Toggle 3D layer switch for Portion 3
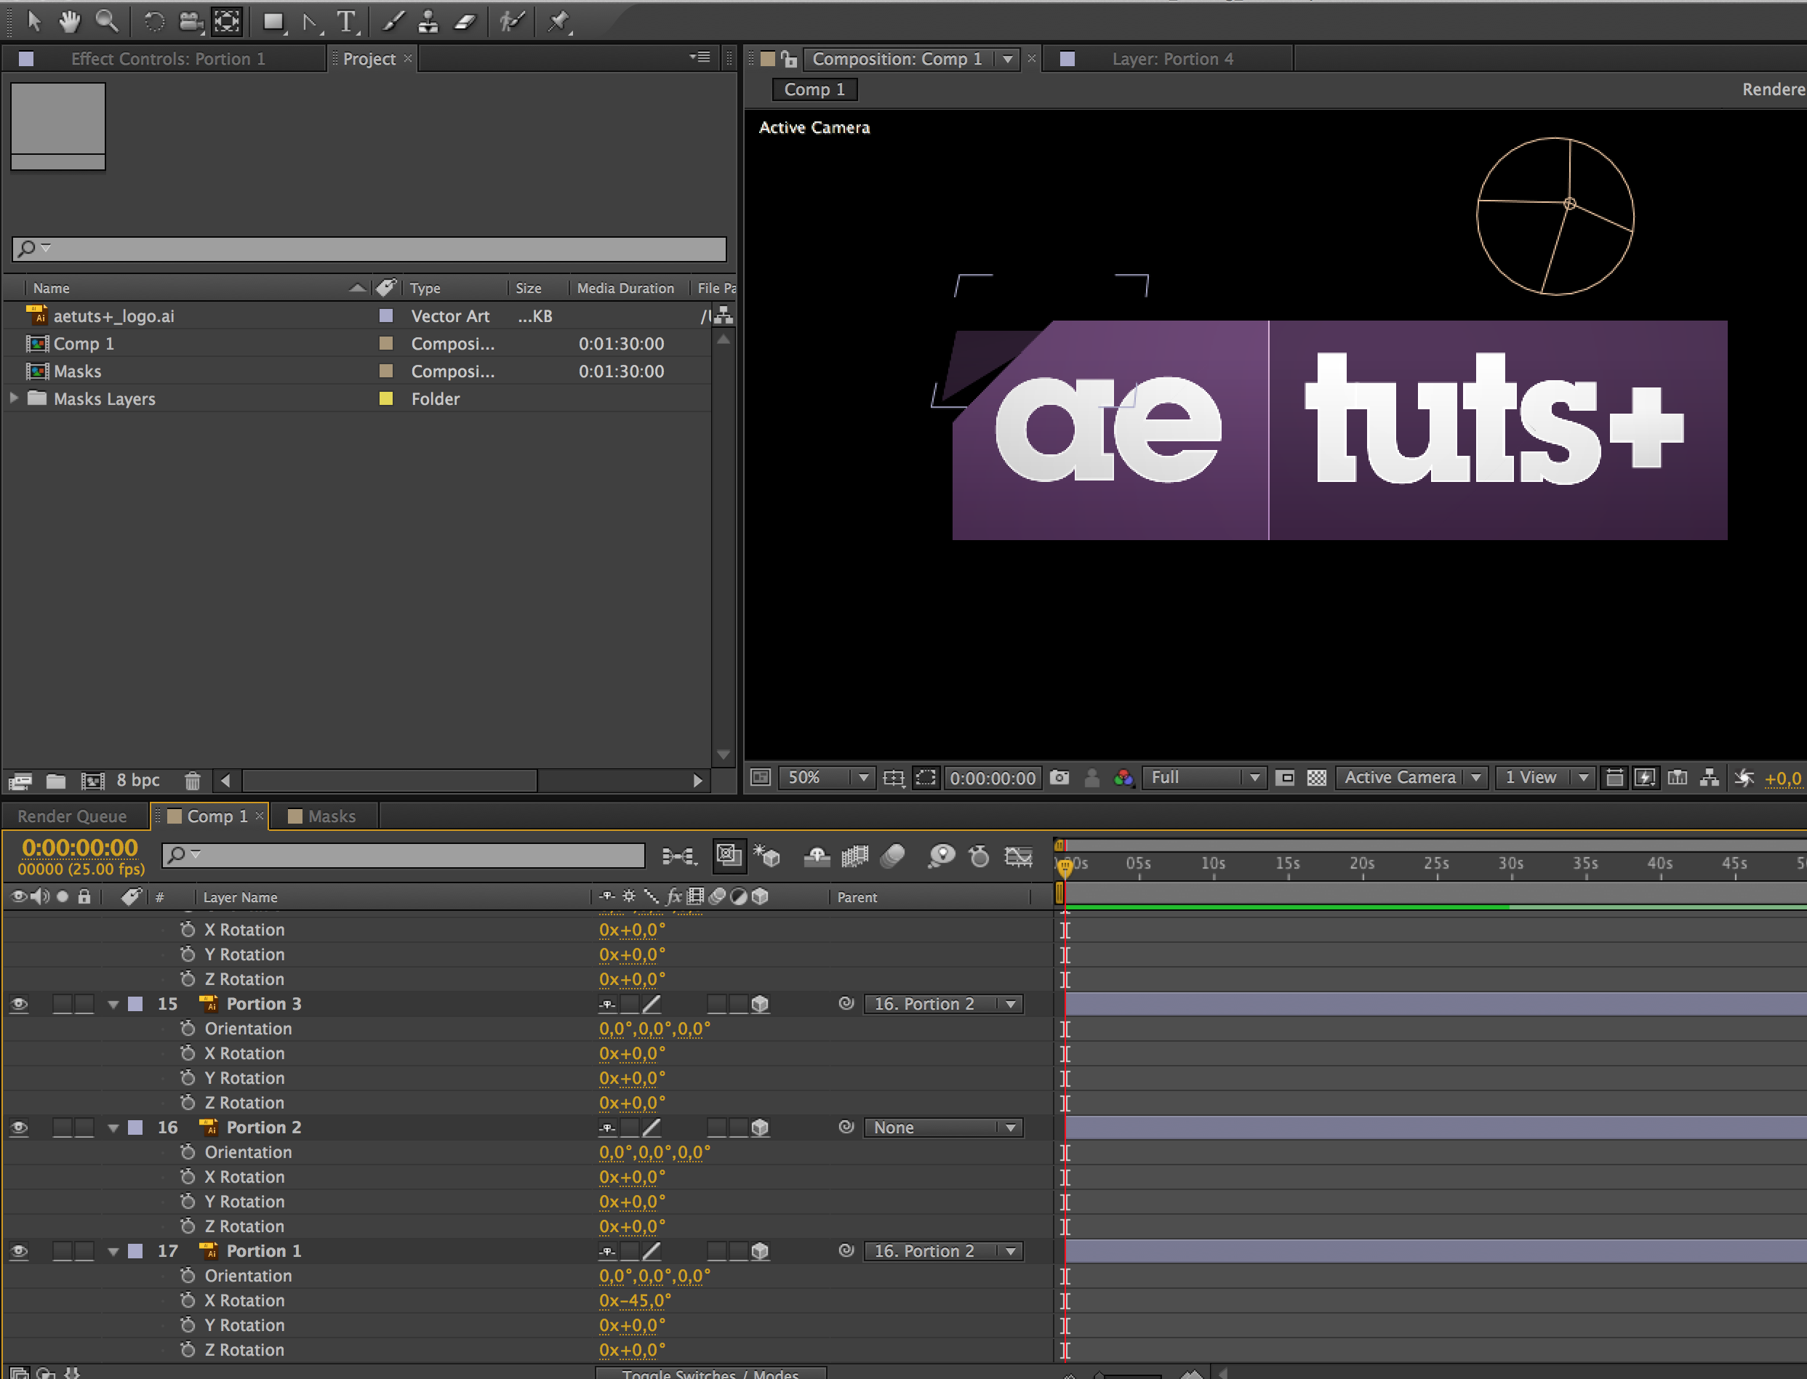Screen dimensions: 1807x1379 [x=760, y=1004]
